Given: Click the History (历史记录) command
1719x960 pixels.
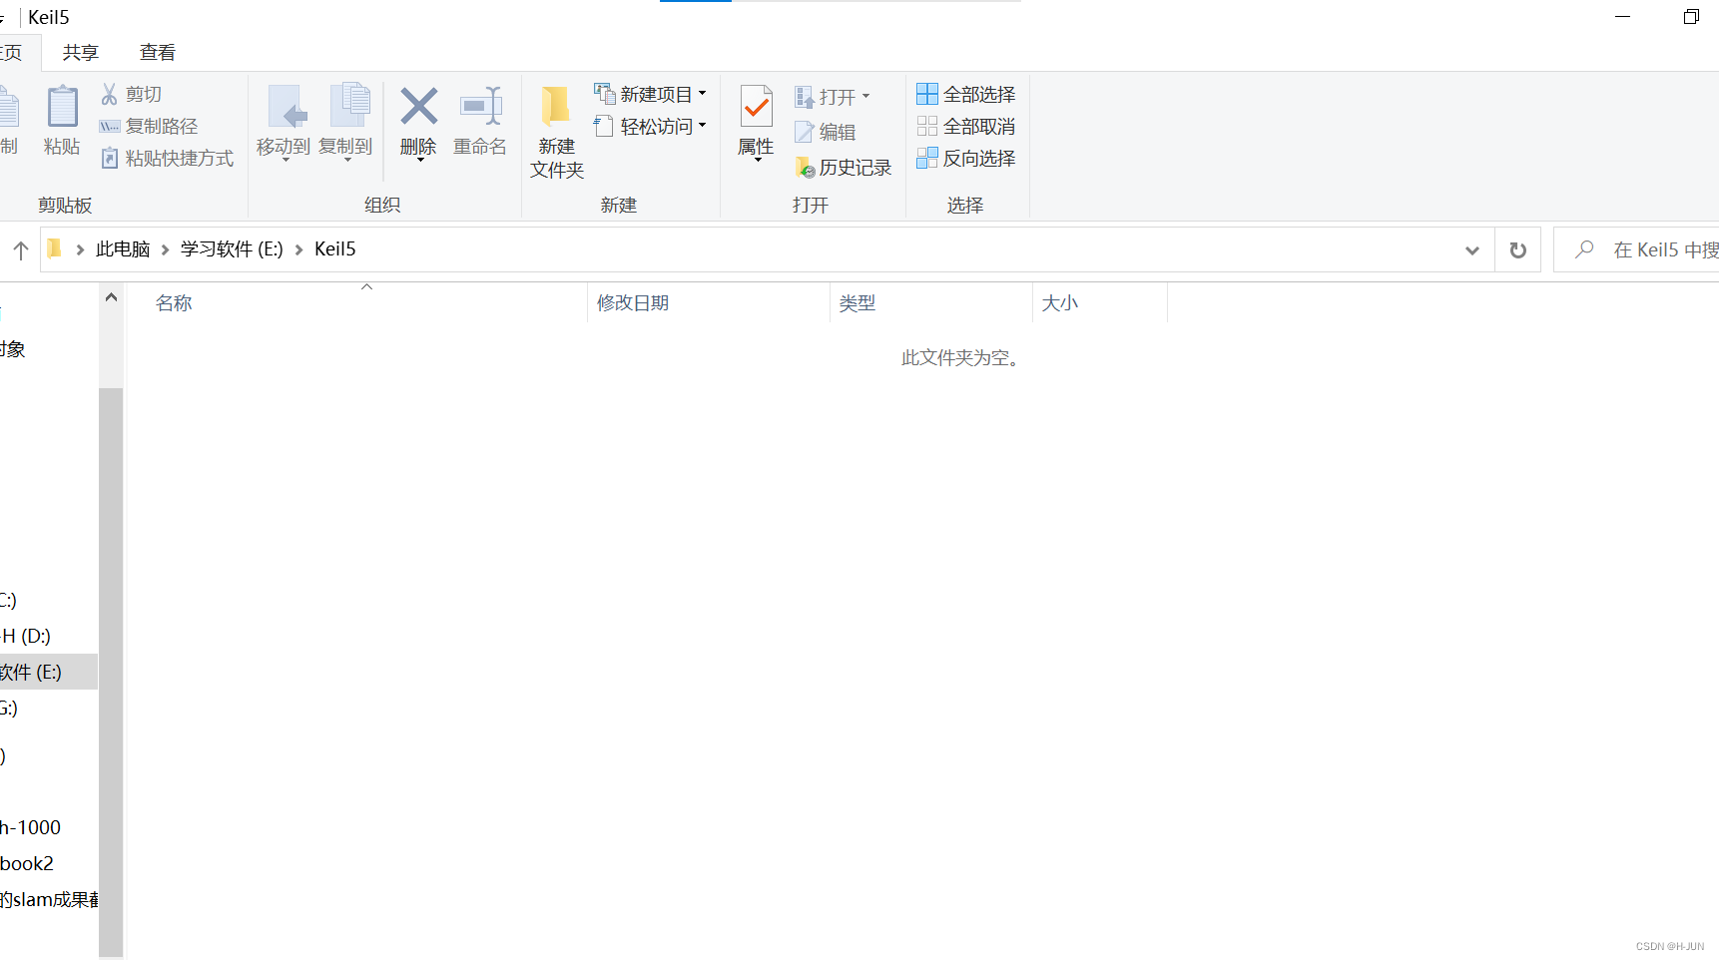Looking at the screenshot, I should click(843, 168).
